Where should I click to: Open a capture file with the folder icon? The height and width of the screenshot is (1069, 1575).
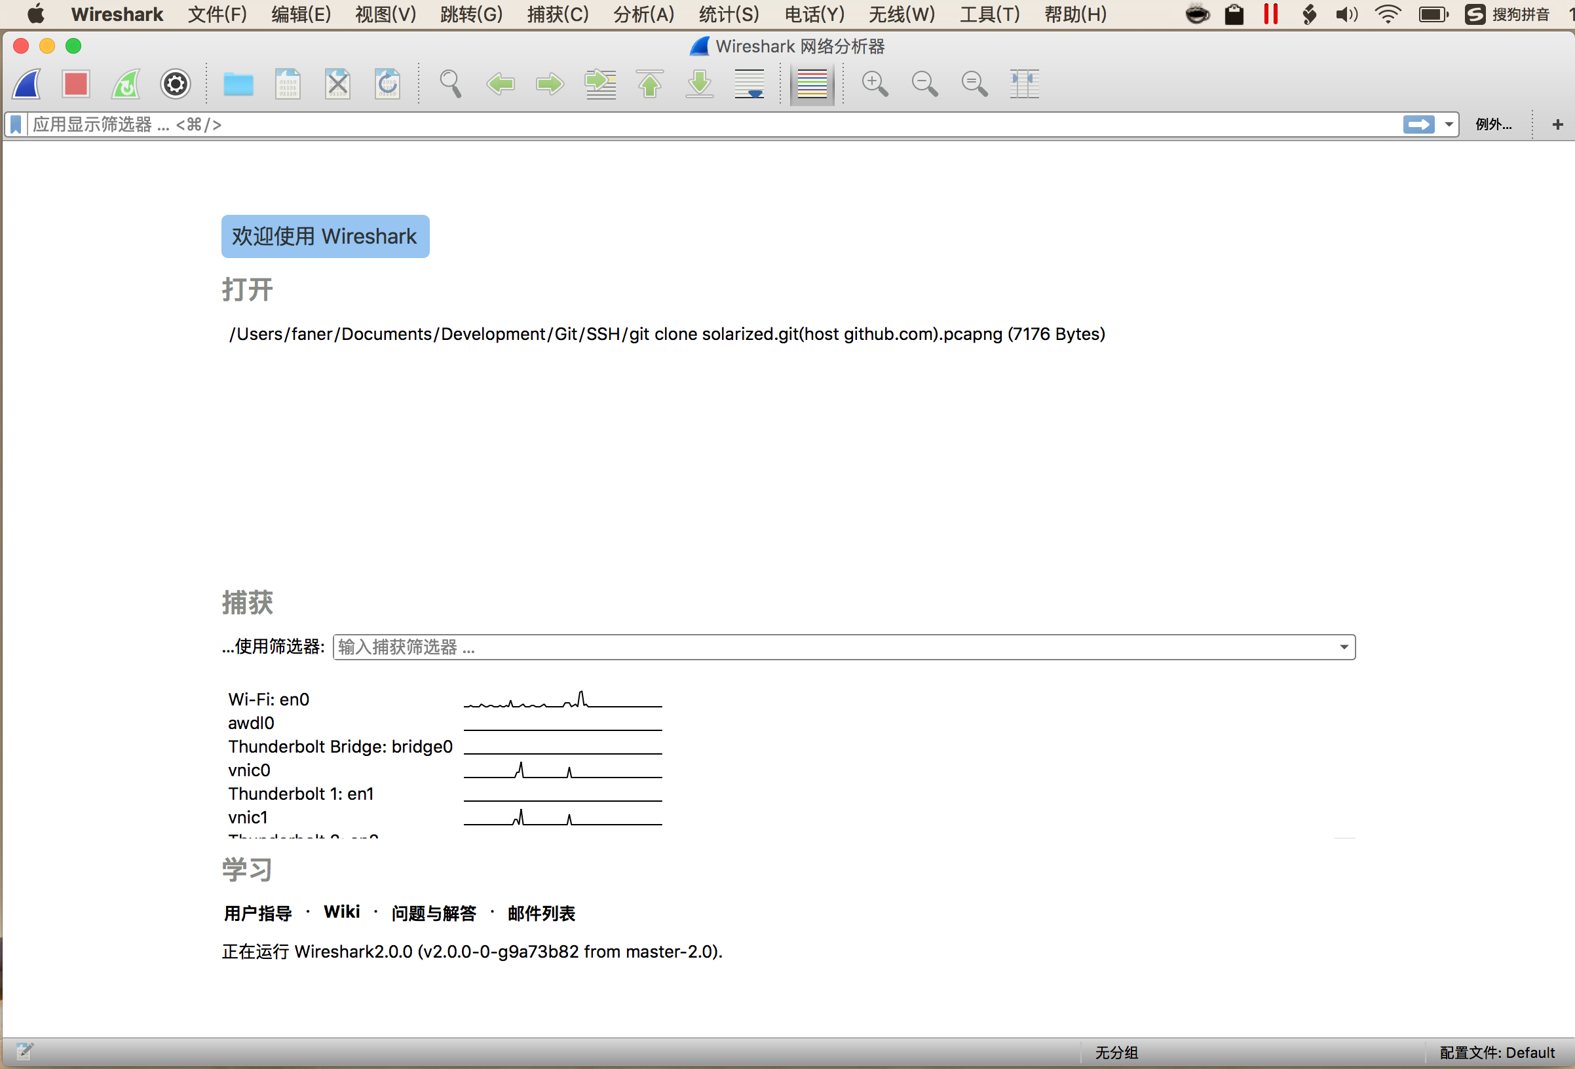238,84
